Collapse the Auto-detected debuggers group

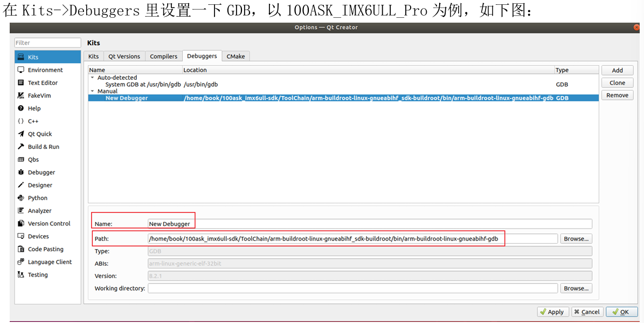tap(92, 77)
